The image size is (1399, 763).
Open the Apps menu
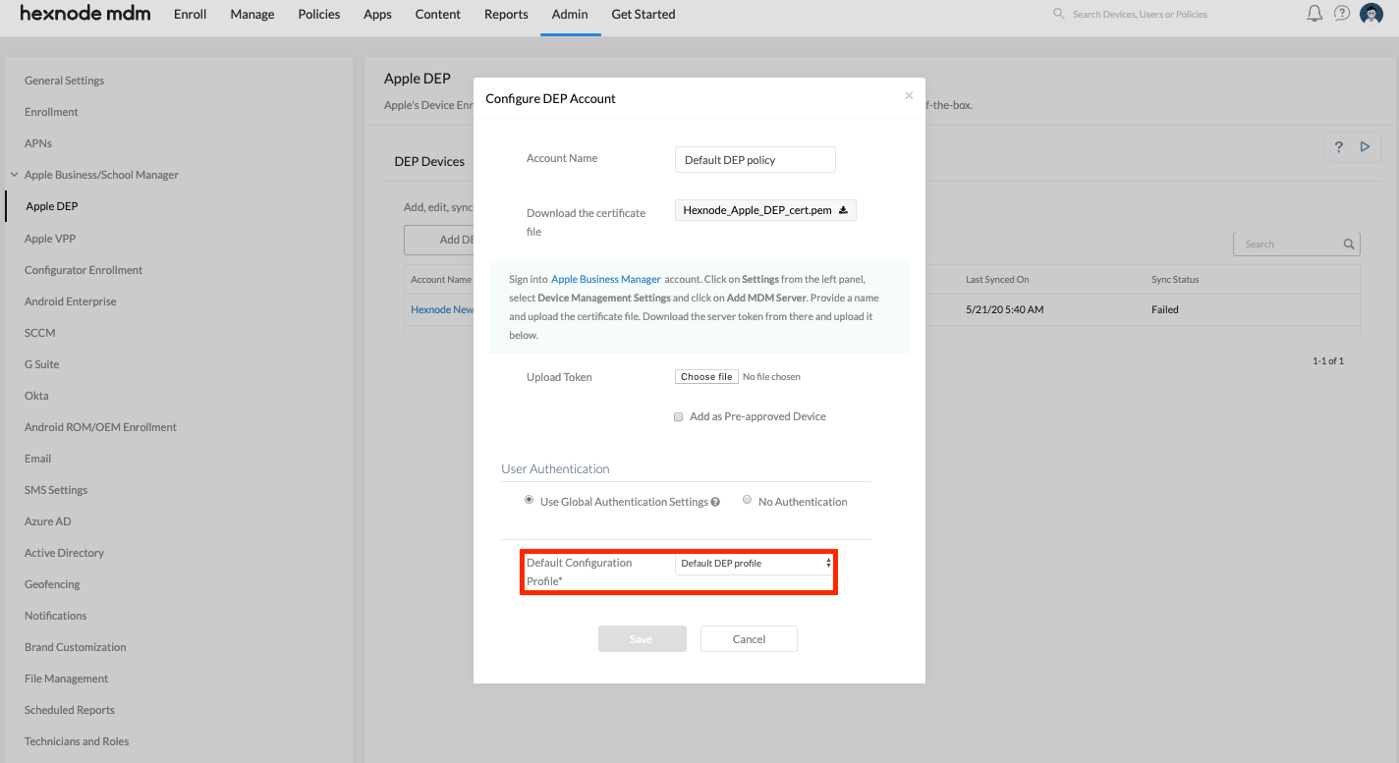(x=377, y=14)
